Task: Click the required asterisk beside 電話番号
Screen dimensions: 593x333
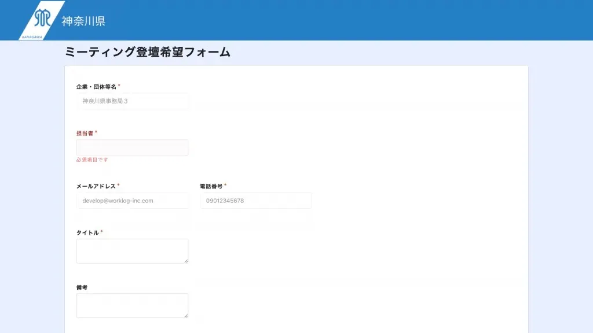Action: [226, 186]
